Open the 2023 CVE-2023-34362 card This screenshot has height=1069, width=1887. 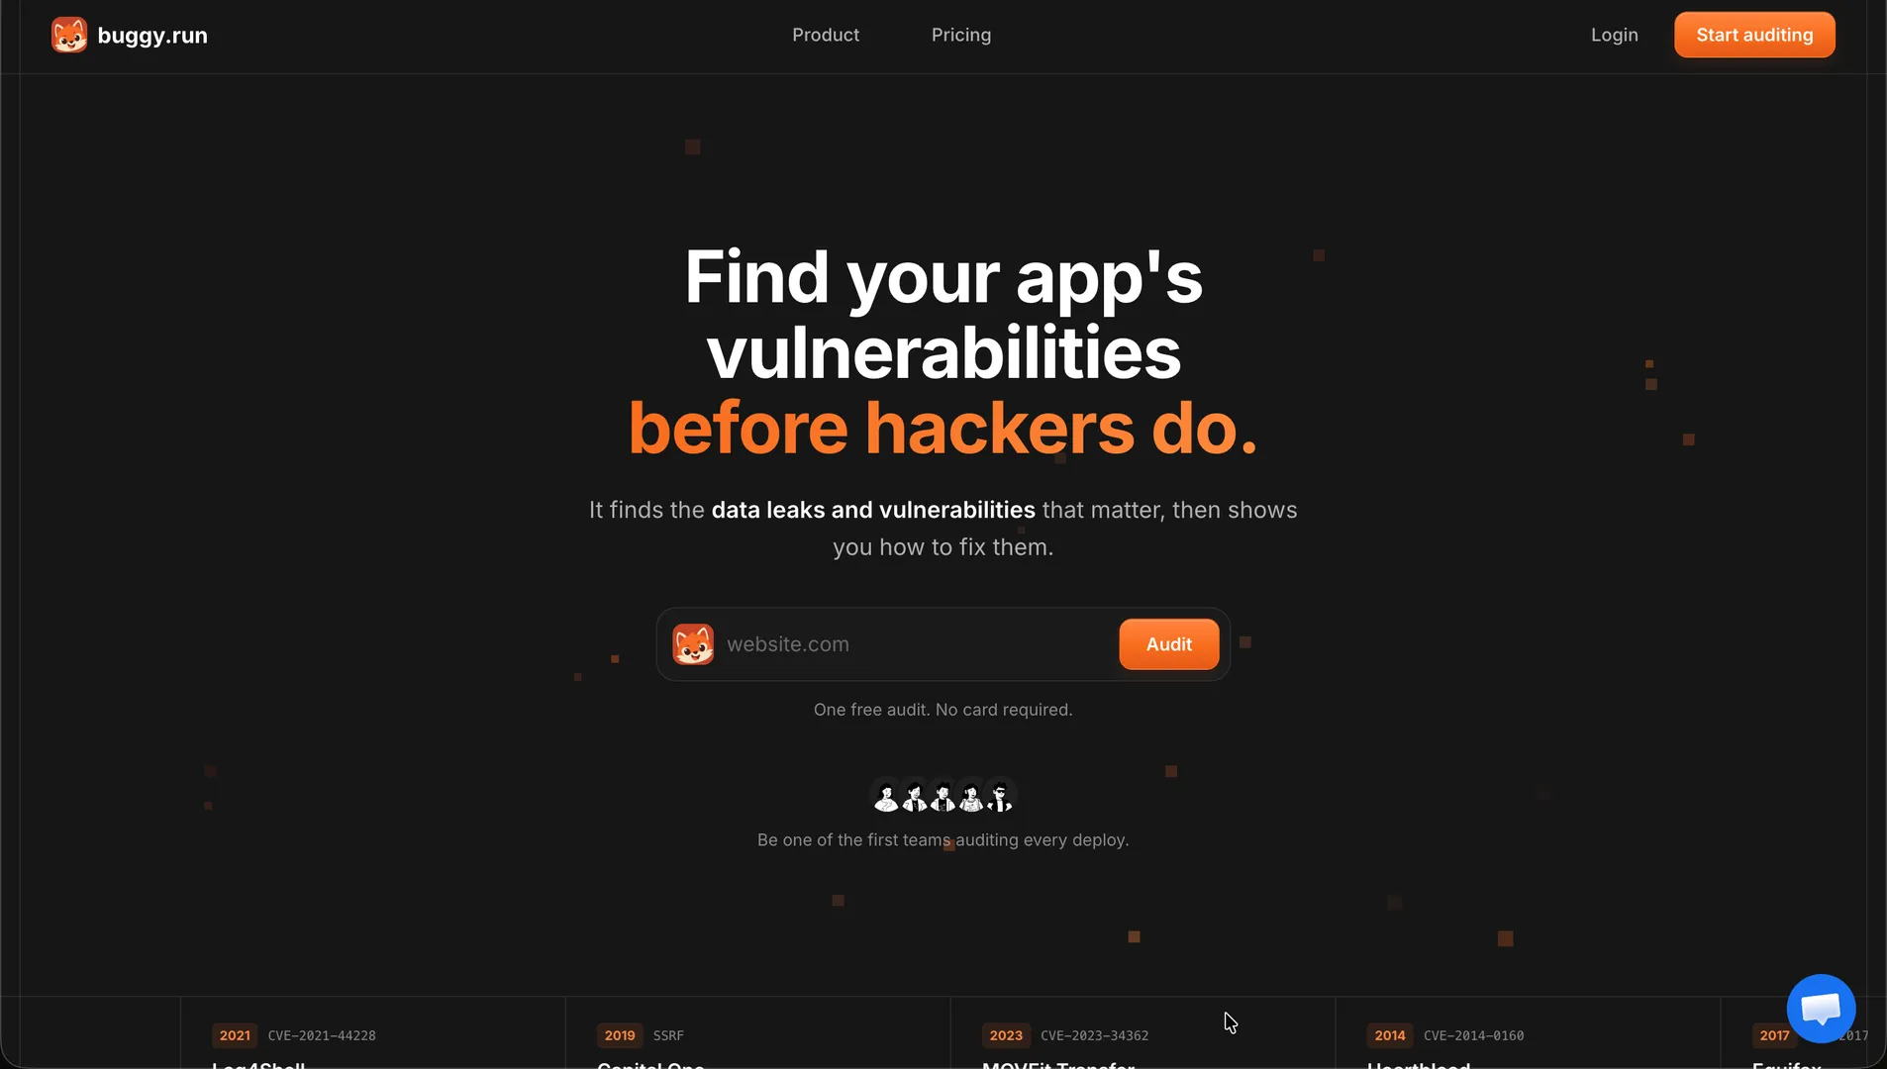pyautogui.click(x=1142, y=1033)
